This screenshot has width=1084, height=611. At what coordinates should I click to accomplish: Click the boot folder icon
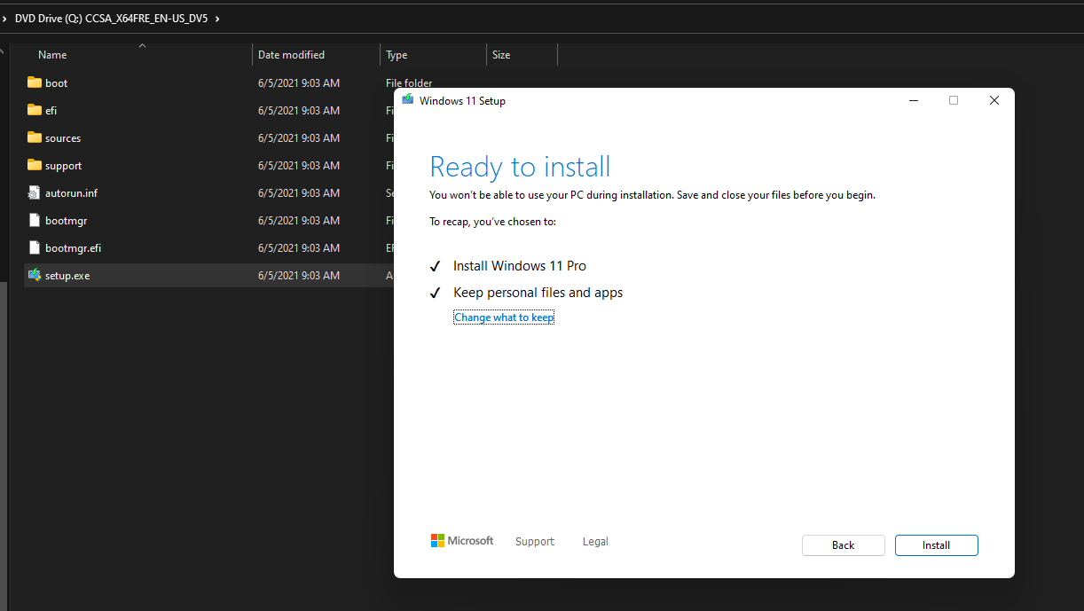pos(35,82)
